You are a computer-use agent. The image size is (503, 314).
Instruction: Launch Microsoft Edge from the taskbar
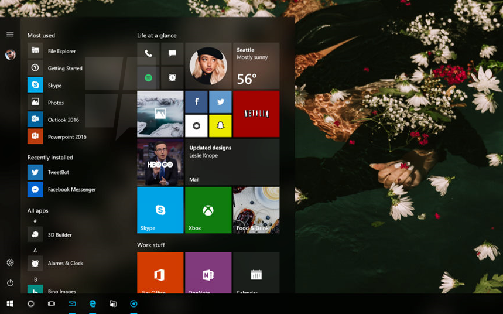pos(93,303)
